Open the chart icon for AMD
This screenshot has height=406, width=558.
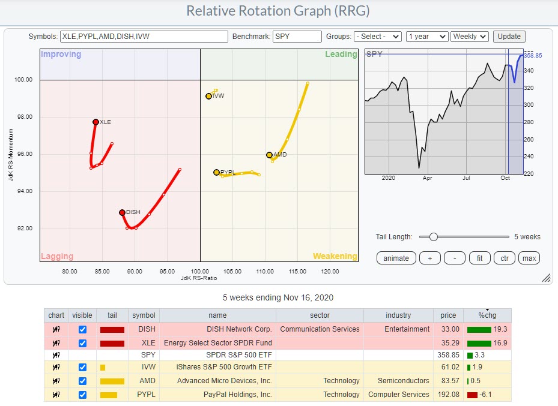(56, 381)
